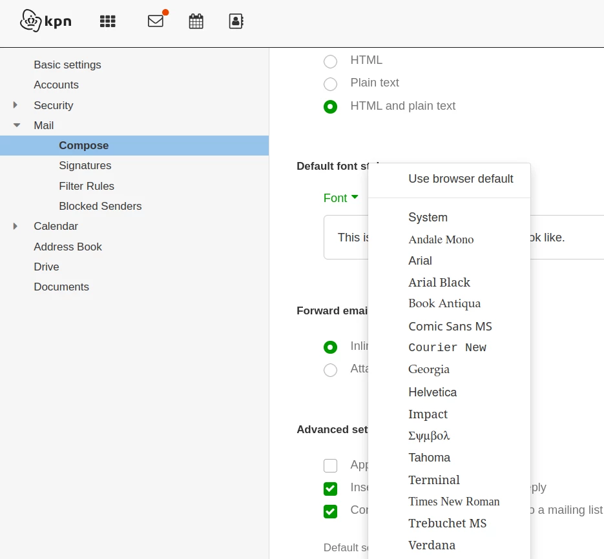The height and width of the screenshot is (559, 604).
Task: Close the Font dropdown
Action: pyautogui.click(x=340, y=198)
